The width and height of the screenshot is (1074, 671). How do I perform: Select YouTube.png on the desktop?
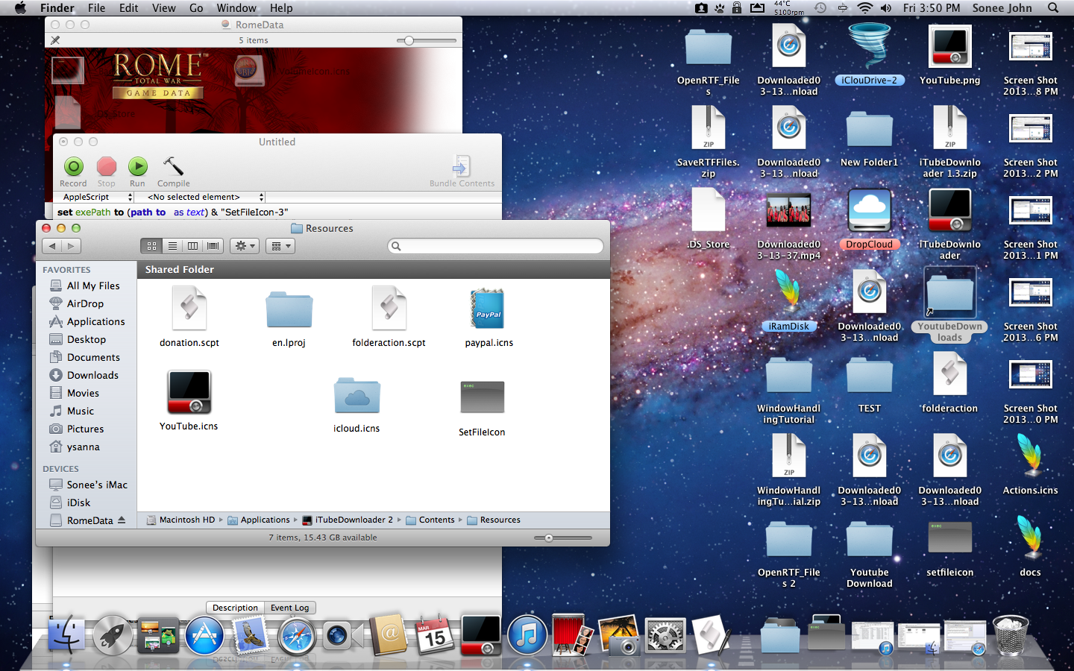[950, 54]
